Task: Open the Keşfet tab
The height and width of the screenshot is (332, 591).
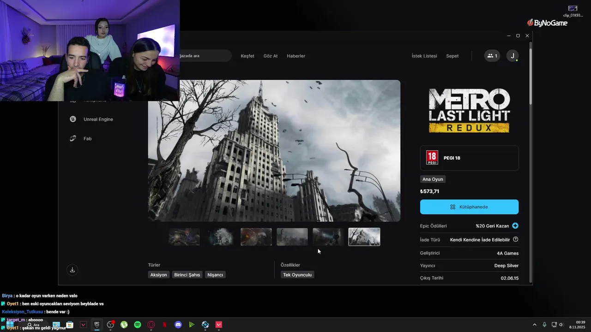Action: pos(247,56)
